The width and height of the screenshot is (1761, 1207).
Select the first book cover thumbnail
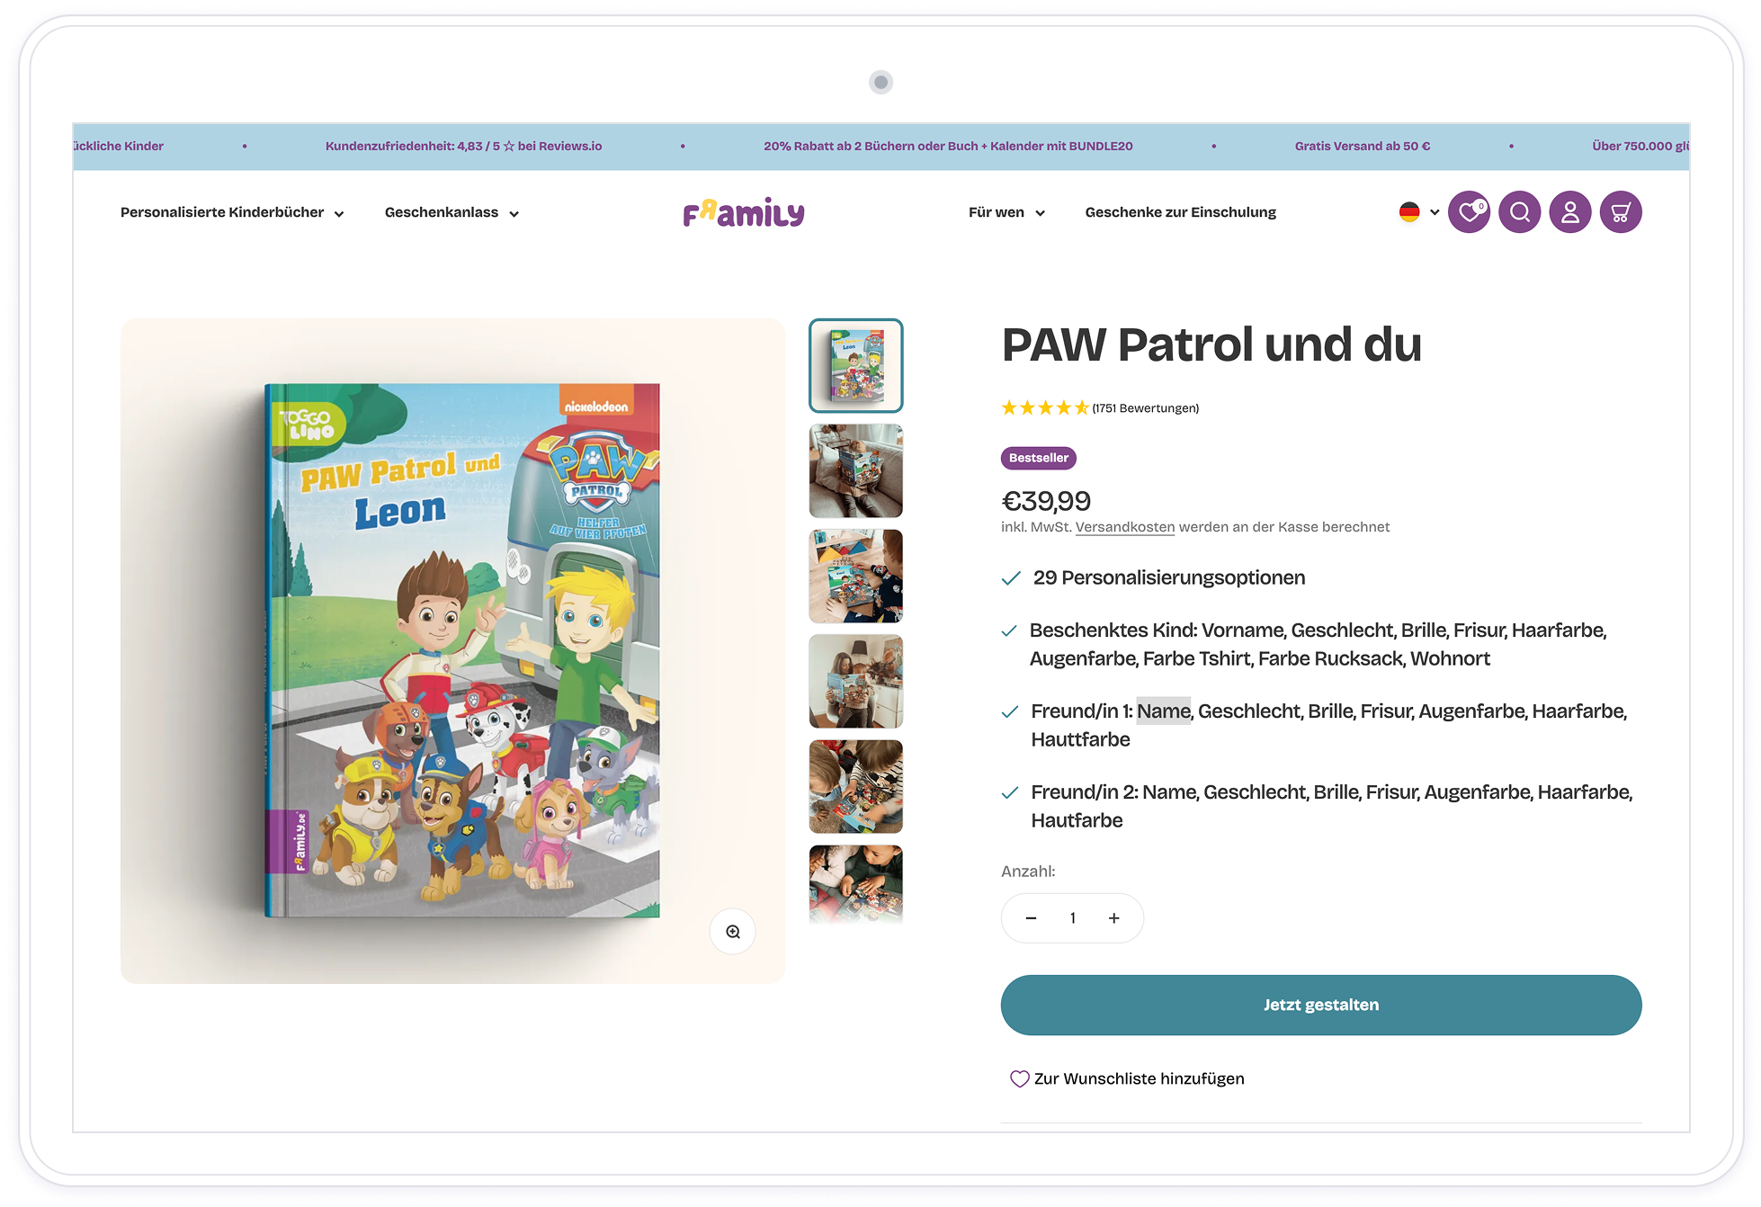[856, 366]
